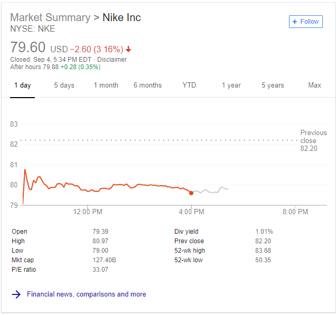Click the blue arrow beside Financial news
This screenshot has height=315, width=336.
click(16, 294)
